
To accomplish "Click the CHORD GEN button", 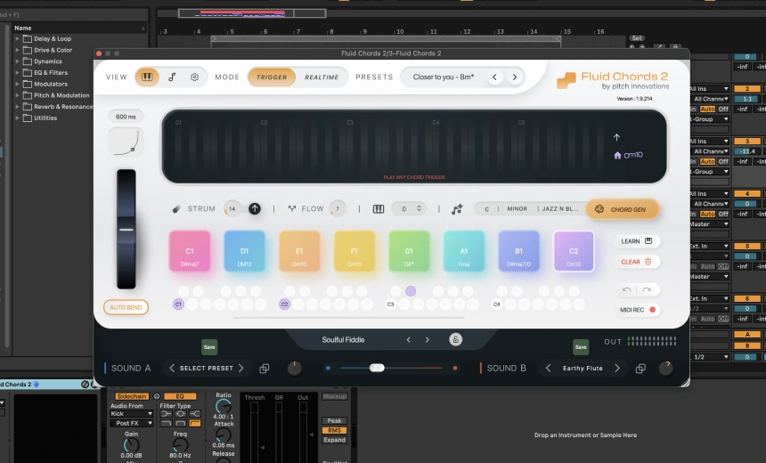I will pos(623,209).
